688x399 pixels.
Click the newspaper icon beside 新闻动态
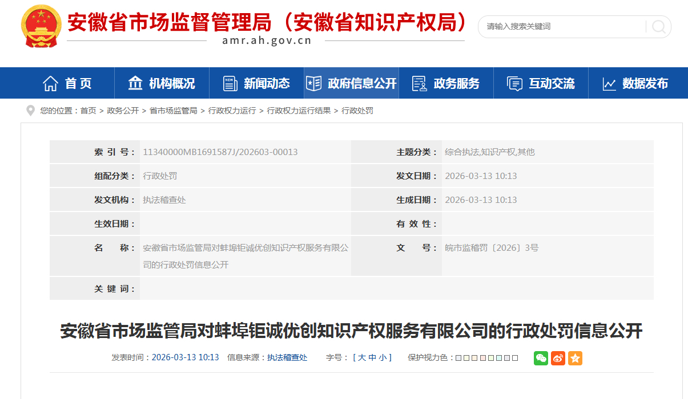(x=230, y=84)
